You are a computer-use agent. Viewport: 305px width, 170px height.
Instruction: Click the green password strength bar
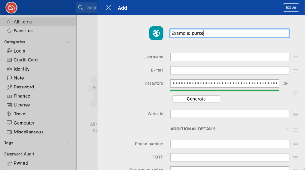[225, 91]
